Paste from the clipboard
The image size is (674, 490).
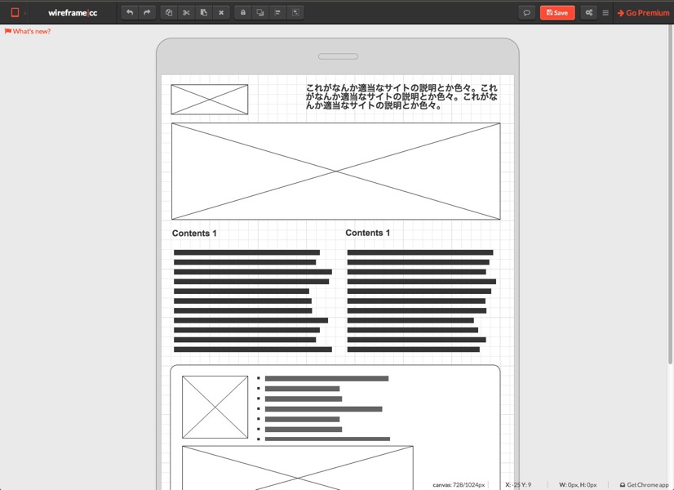click(203, 12)
